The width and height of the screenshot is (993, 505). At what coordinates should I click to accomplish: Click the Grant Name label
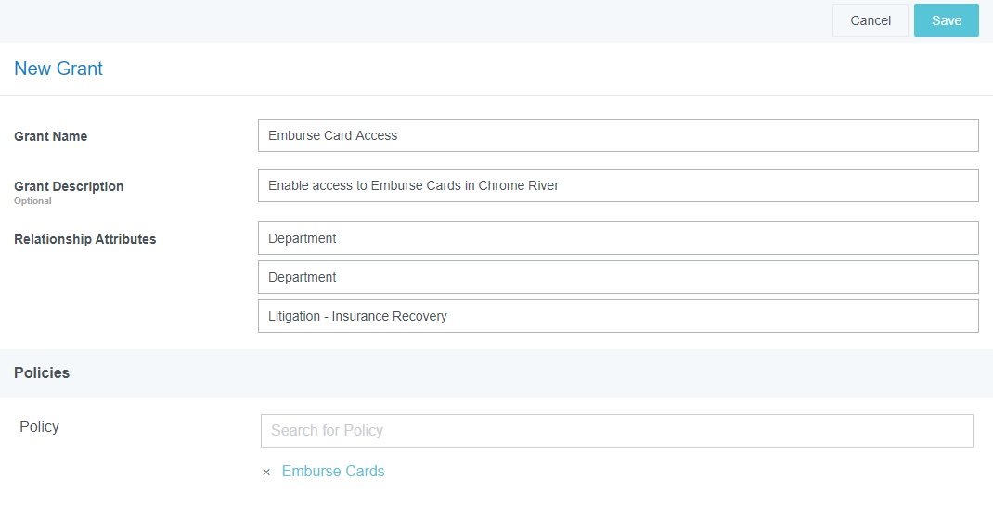tap(51, 136)
